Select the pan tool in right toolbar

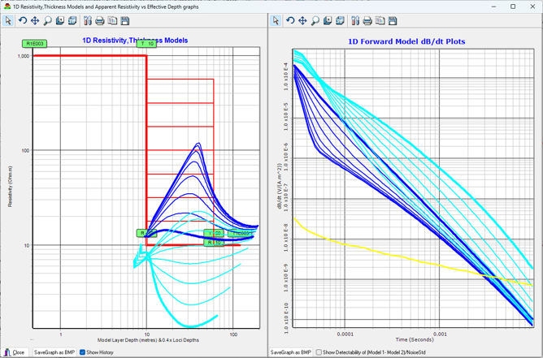click(x=302, y=21)
